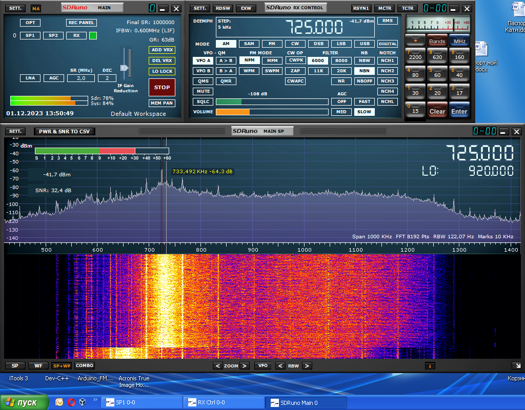
Task: Click the zoom out left arrow
Action: pyautogui.click(x=217, y=366)
